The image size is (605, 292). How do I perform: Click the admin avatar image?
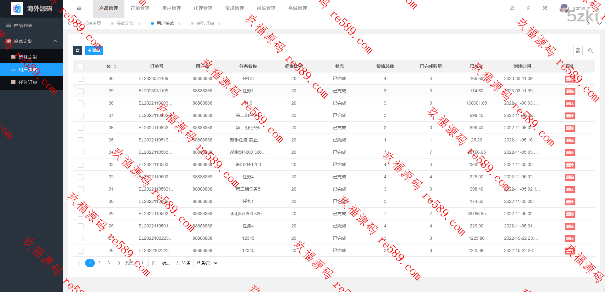tap(564, 8)
